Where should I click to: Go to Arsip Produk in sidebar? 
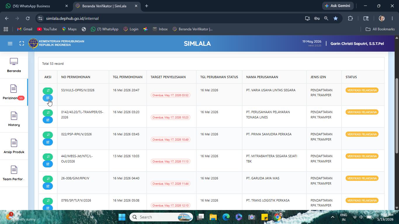(14, 146)
